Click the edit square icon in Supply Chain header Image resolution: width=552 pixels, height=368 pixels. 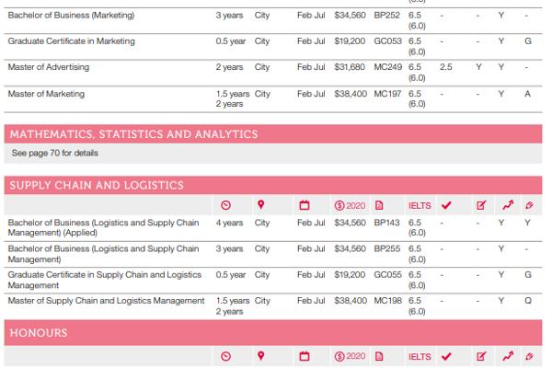pos(480,205)
